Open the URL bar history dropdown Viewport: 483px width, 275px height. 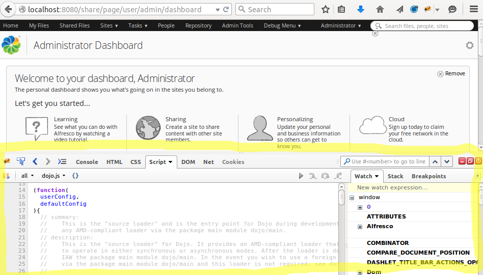point(218,10)
